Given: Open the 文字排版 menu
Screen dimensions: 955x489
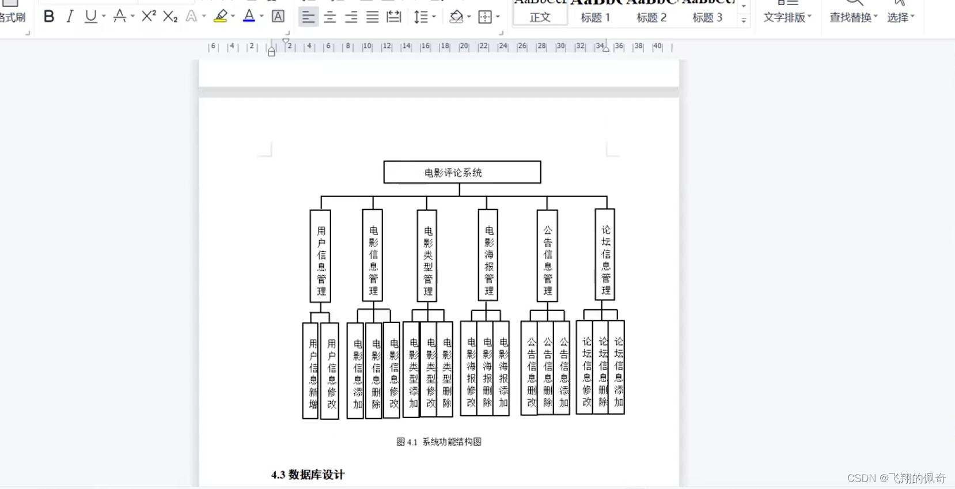Looking at the screenshot, I should point(787,17).
